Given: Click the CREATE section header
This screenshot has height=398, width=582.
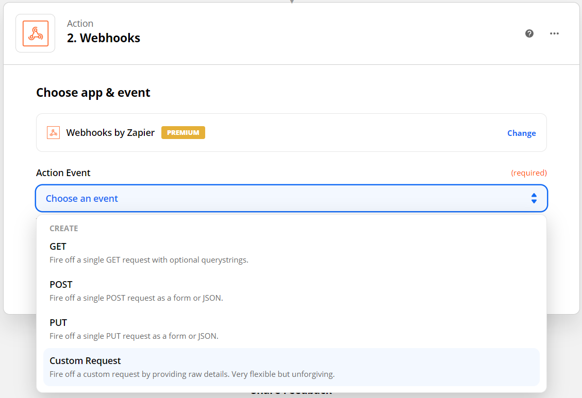Looking at the screenshot, I should [x=64, y=228].
